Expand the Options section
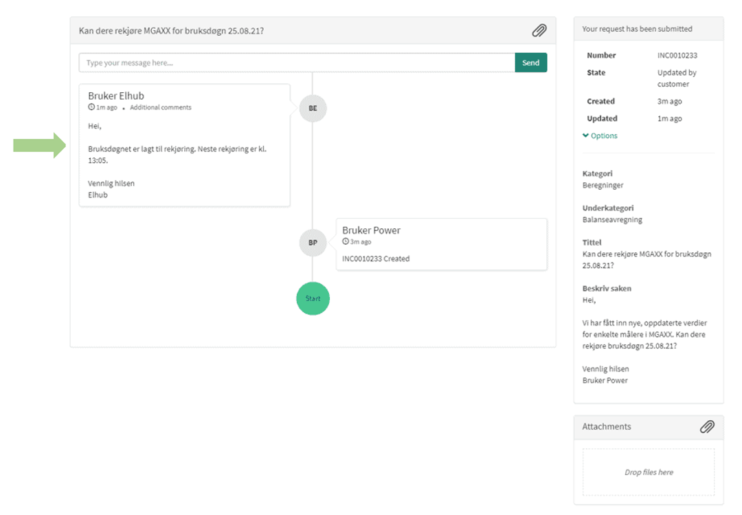This screenshot has height=515, width=742. click(599, 135)
